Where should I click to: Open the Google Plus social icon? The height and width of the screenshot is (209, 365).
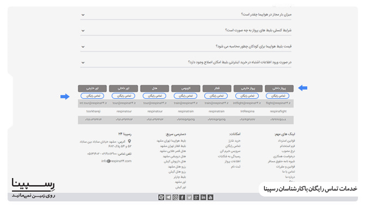[x=196, y=198]
